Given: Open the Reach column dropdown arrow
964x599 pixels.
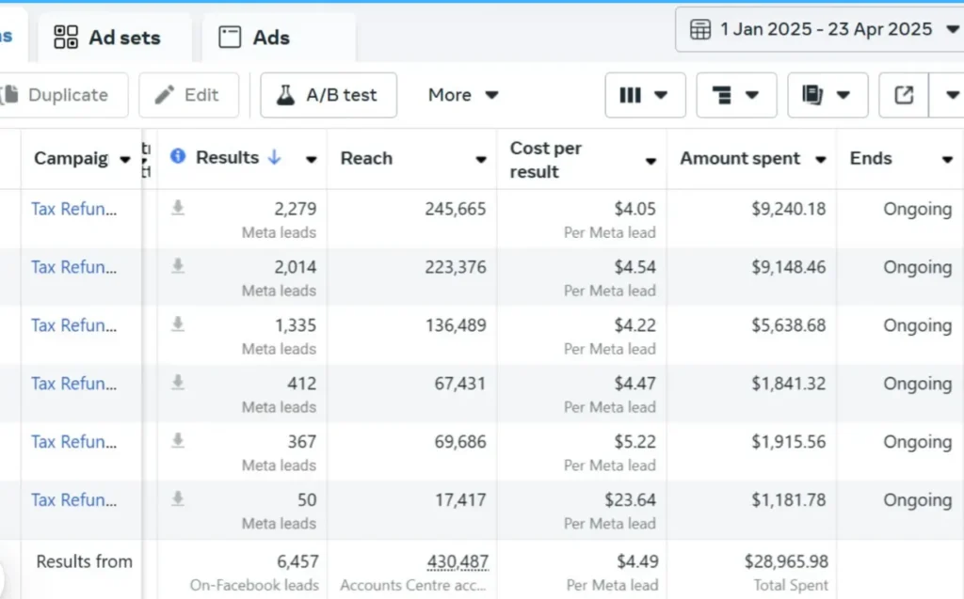Looking at the screenshot, I should click(481, 160).
